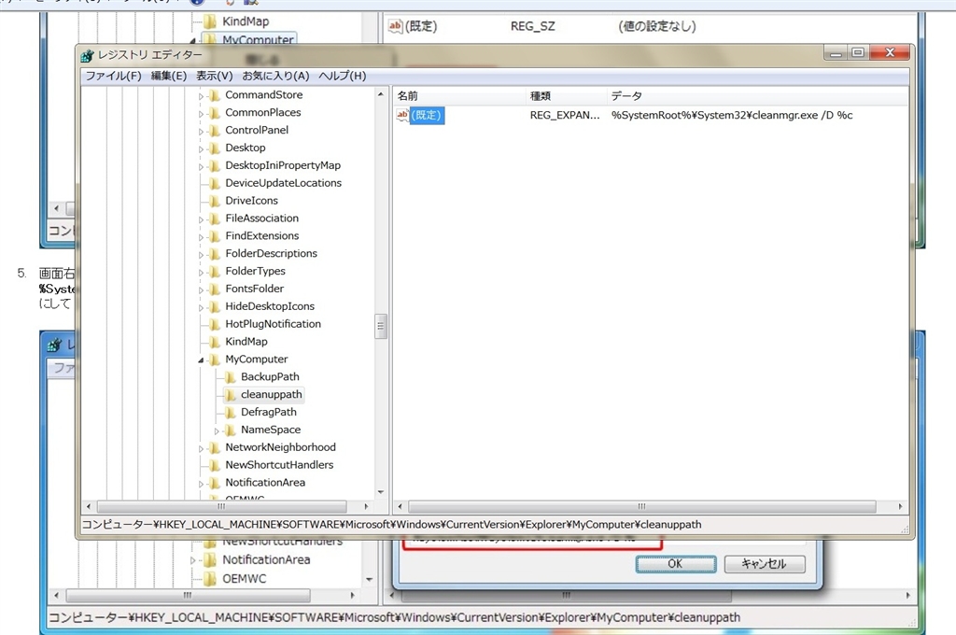Click the DesktopIniPropertyMap folder icon
Image resolution: width=956 pixels, height=635 pixels.
pos(214,166)
